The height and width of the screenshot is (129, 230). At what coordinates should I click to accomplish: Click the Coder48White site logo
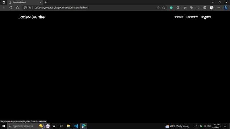click(31, 17)
